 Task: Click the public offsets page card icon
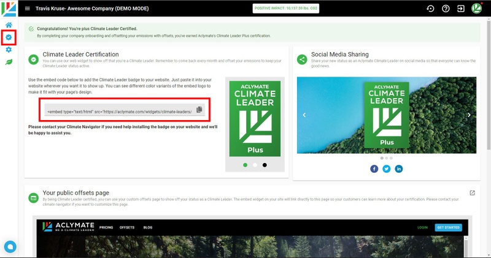click(x=34, y=198)
